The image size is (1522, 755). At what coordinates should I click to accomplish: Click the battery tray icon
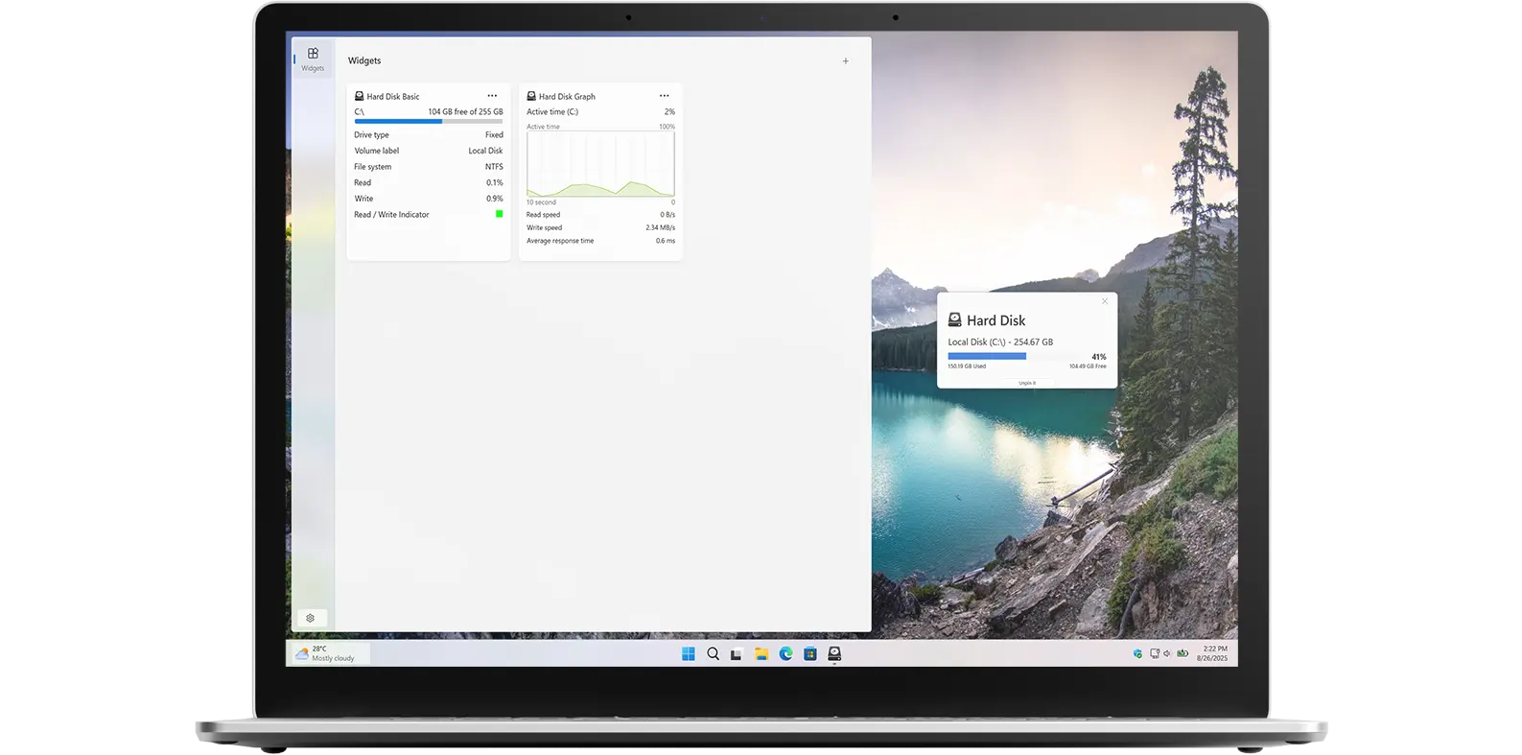1182,653
